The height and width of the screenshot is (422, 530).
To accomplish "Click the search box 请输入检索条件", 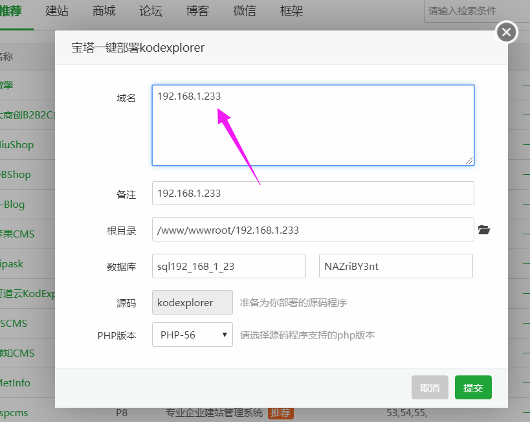I will pyautogui.click(x=477, y=11).
